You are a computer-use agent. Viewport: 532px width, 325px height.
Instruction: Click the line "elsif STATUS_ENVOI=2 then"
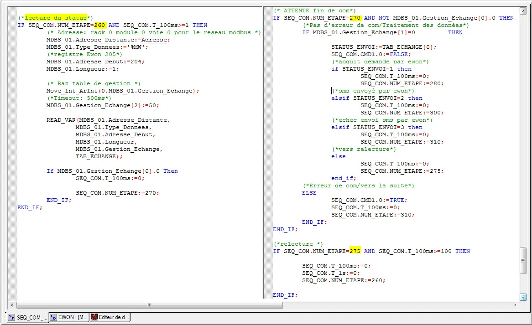click(377, 98)
